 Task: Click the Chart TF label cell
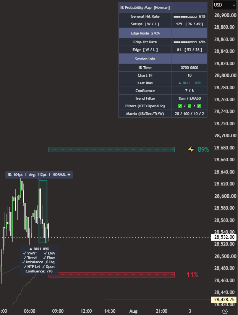point(145,75)
